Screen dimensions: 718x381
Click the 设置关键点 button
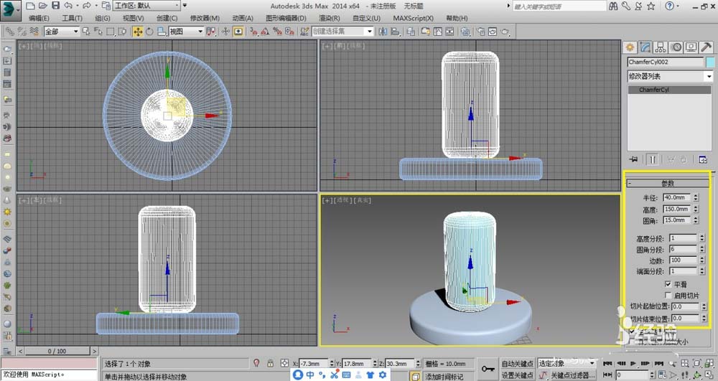pyautogui.click(x=517, y=375)
